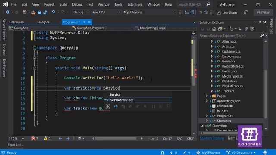The height and width of the screenshot is (155, 276).
Task: Click the Save file toolbar icon
Action: [x=39, y=12]
